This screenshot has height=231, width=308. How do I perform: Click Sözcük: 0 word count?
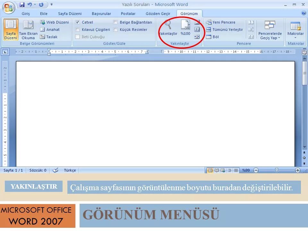[x=38, y=170]
